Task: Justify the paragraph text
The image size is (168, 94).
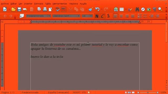Action: point(133,16)
